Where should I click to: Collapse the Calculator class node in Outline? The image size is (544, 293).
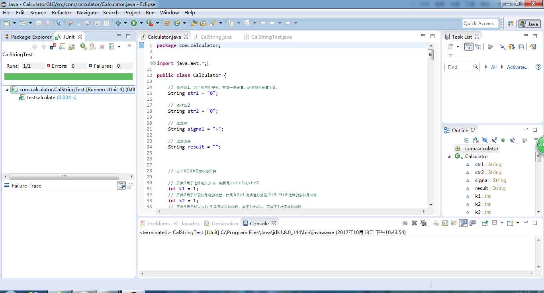pyautogui.click(x=449, y=156)
